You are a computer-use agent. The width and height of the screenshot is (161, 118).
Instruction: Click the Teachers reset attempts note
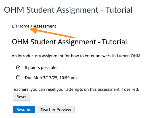tap(75, 90)
